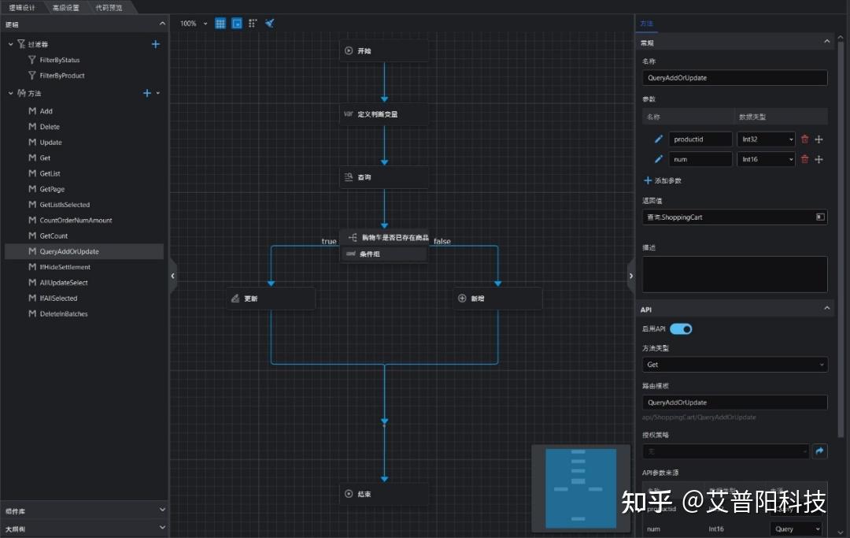Add a new method with the plus icon

(147, 93)
